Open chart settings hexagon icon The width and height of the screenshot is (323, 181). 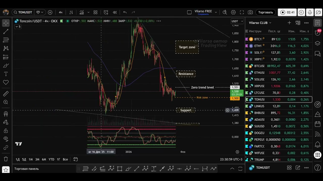tap(233, 12)
